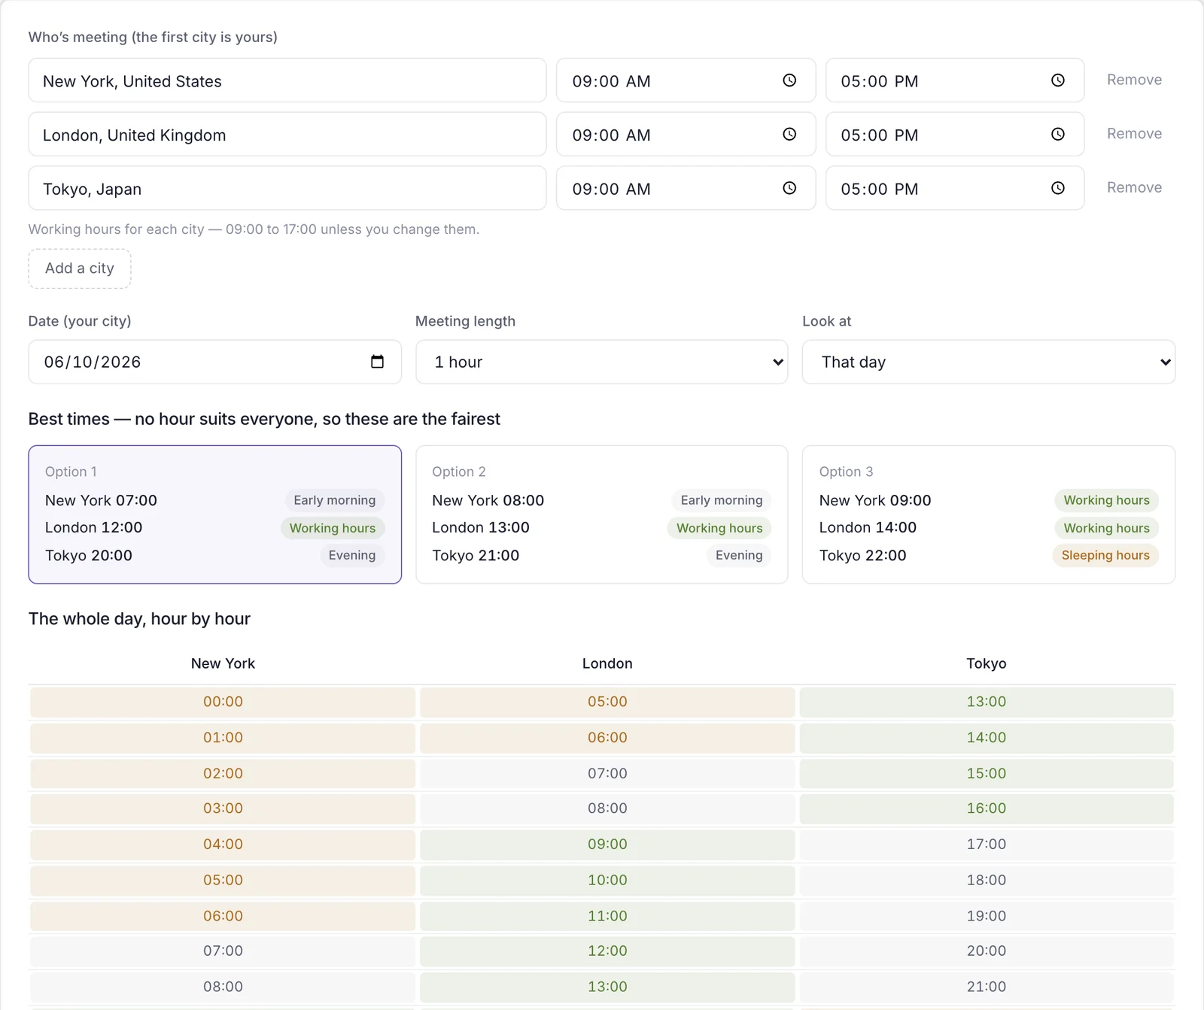This screenshot has height=1010, width=1204.
Task: Edit the New York, United States city field
Action: point(287,80)
